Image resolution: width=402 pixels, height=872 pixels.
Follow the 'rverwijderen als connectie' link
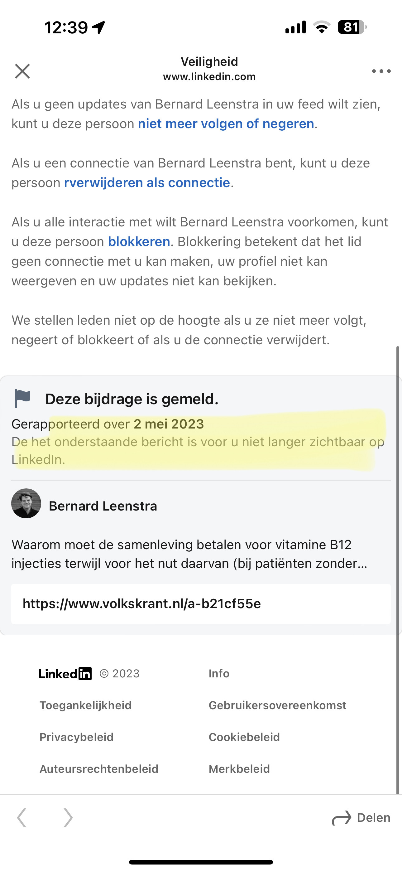click(147, 183)
